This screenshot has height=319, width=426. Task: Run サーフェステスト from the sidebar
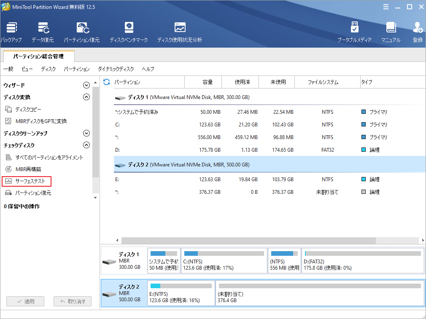(x=26, y=181)
